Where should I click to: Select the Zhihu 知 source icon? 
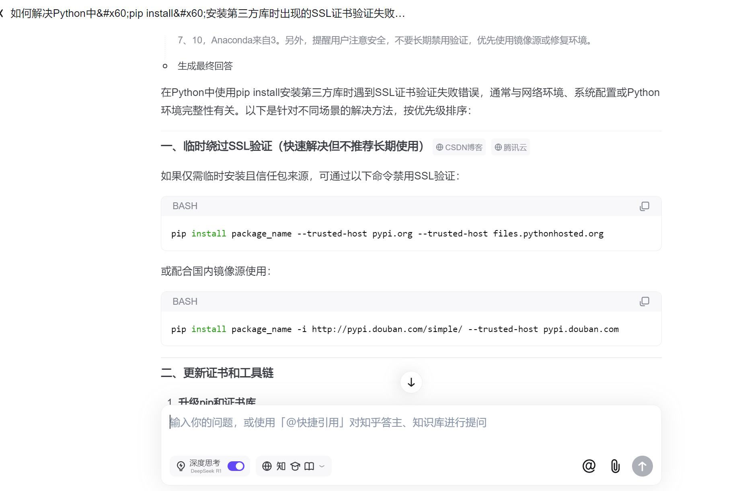[x=281, y=466]
